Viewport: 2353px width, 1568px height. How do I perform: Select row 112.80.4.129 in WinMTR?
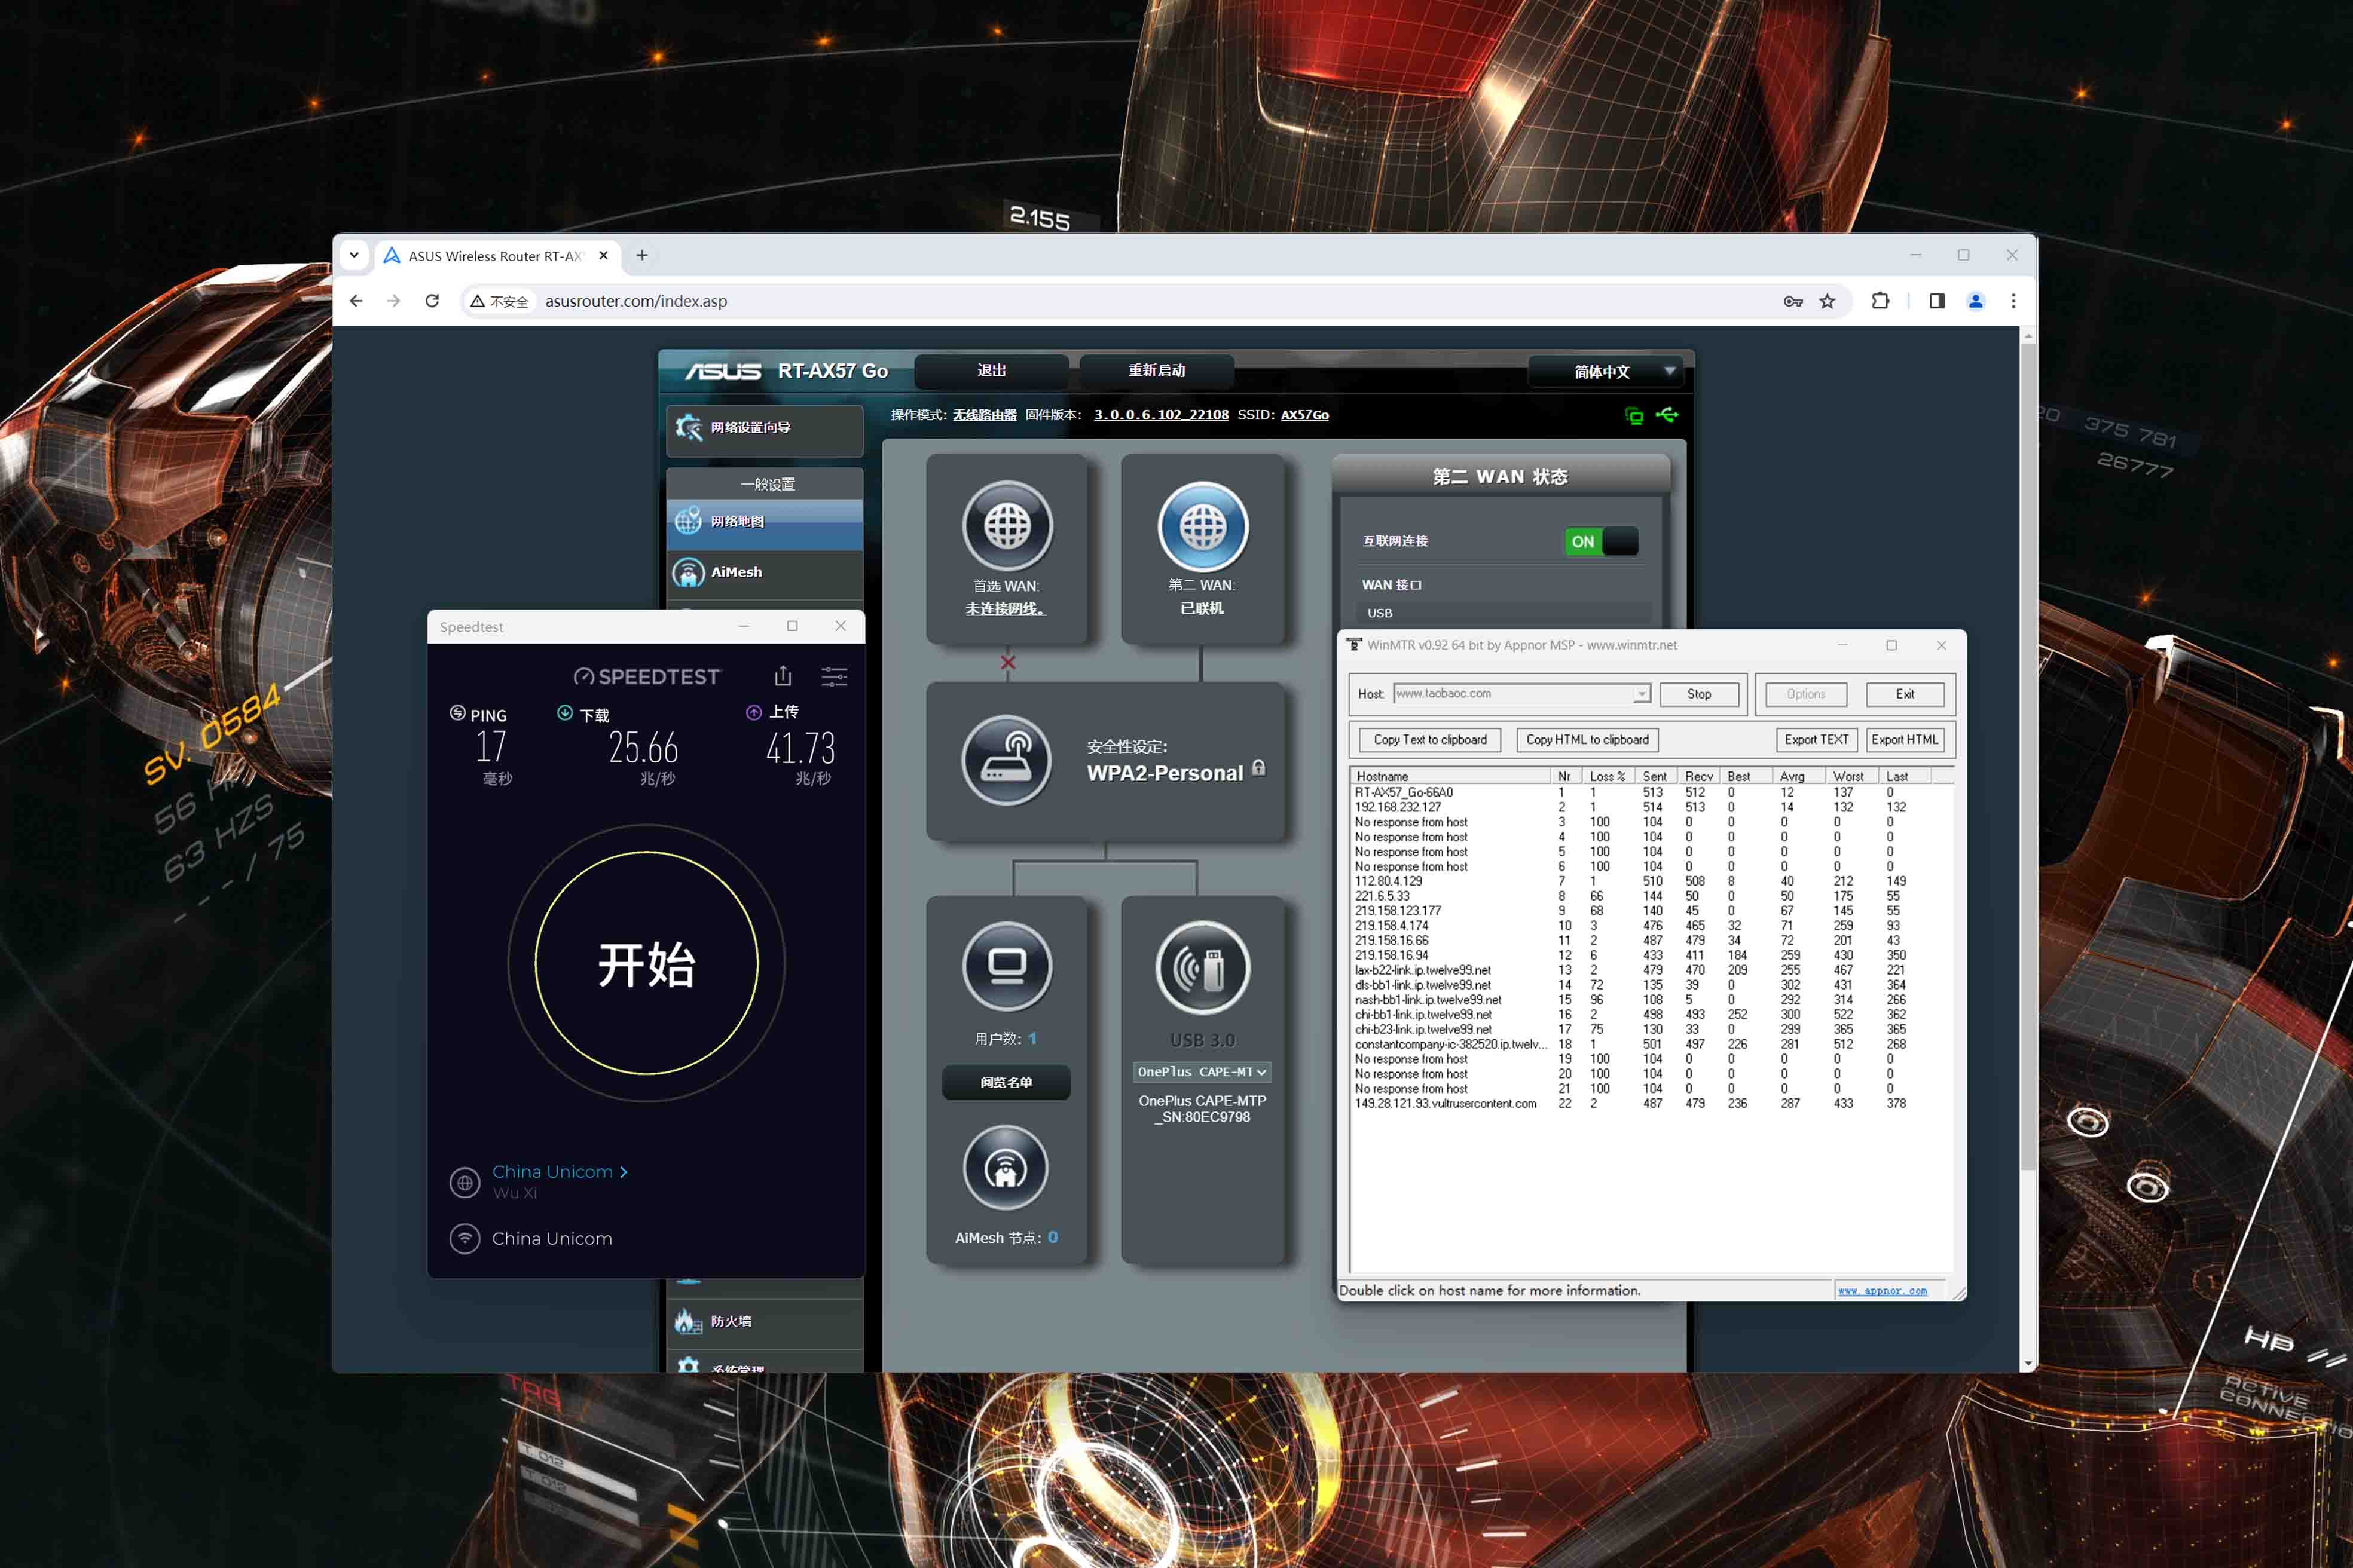1651,881
